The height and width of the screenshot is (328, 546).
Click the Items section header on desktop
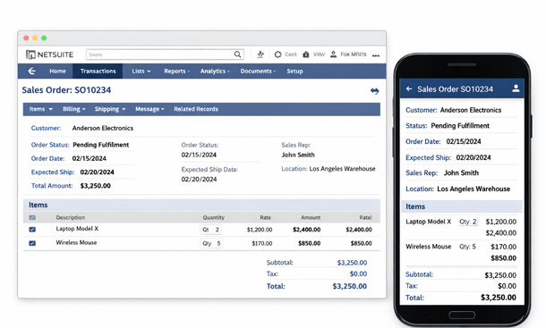[201, 205]
